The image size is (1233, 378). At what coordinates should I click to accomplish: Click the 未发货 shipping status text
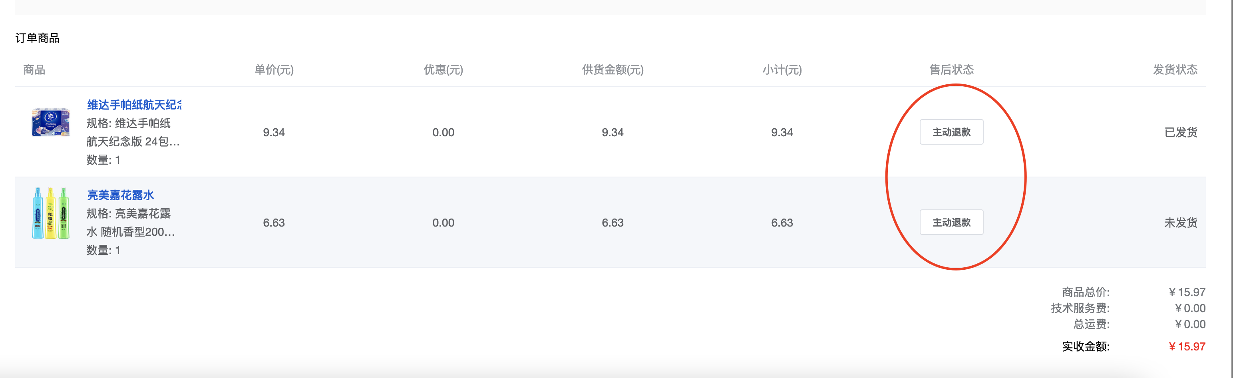click(x=1180, y=223)
